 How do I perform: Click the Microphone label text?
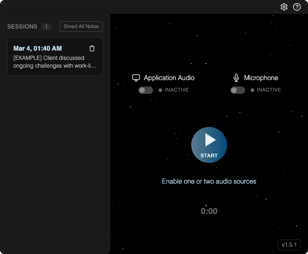point(261,78)
